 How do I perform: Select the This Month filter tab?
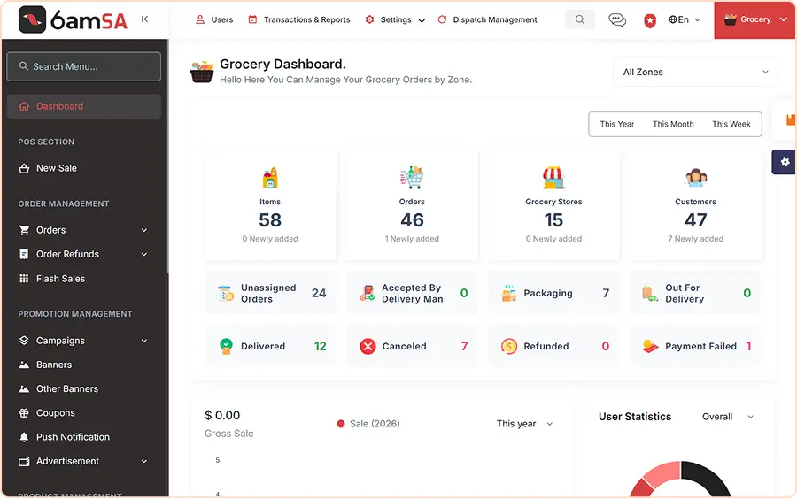[x=673, y=124]
